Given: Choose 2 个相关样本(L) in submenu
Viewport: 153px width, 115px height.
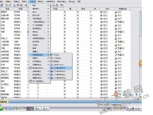Looking at the screenshot, I should tap(61, 75).
